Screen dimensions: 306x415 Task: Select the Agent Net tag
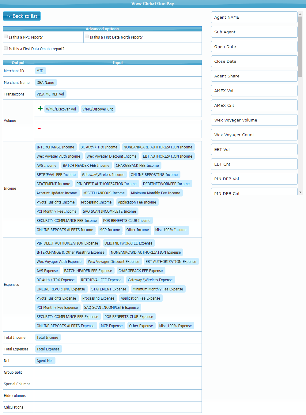point(45,361)
